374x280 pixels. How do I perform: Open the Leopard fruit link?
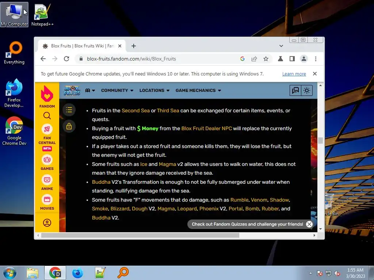pyautogui.click(x=187, y=209)
